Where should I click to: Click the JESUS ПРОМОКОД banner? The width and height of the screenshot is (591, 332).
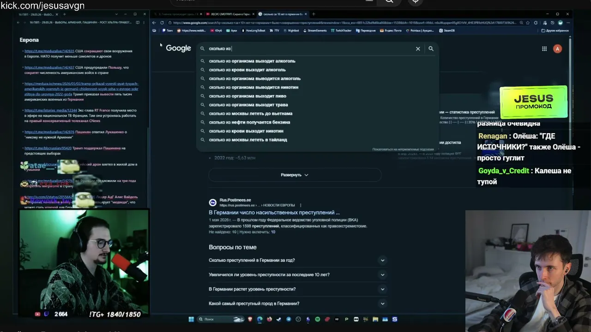pyautogui.click(x=534, y=102)
